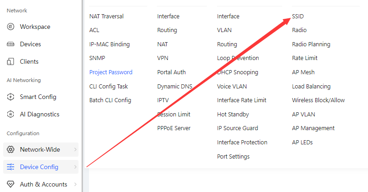Open the Radio Planning menu entry

311,44
